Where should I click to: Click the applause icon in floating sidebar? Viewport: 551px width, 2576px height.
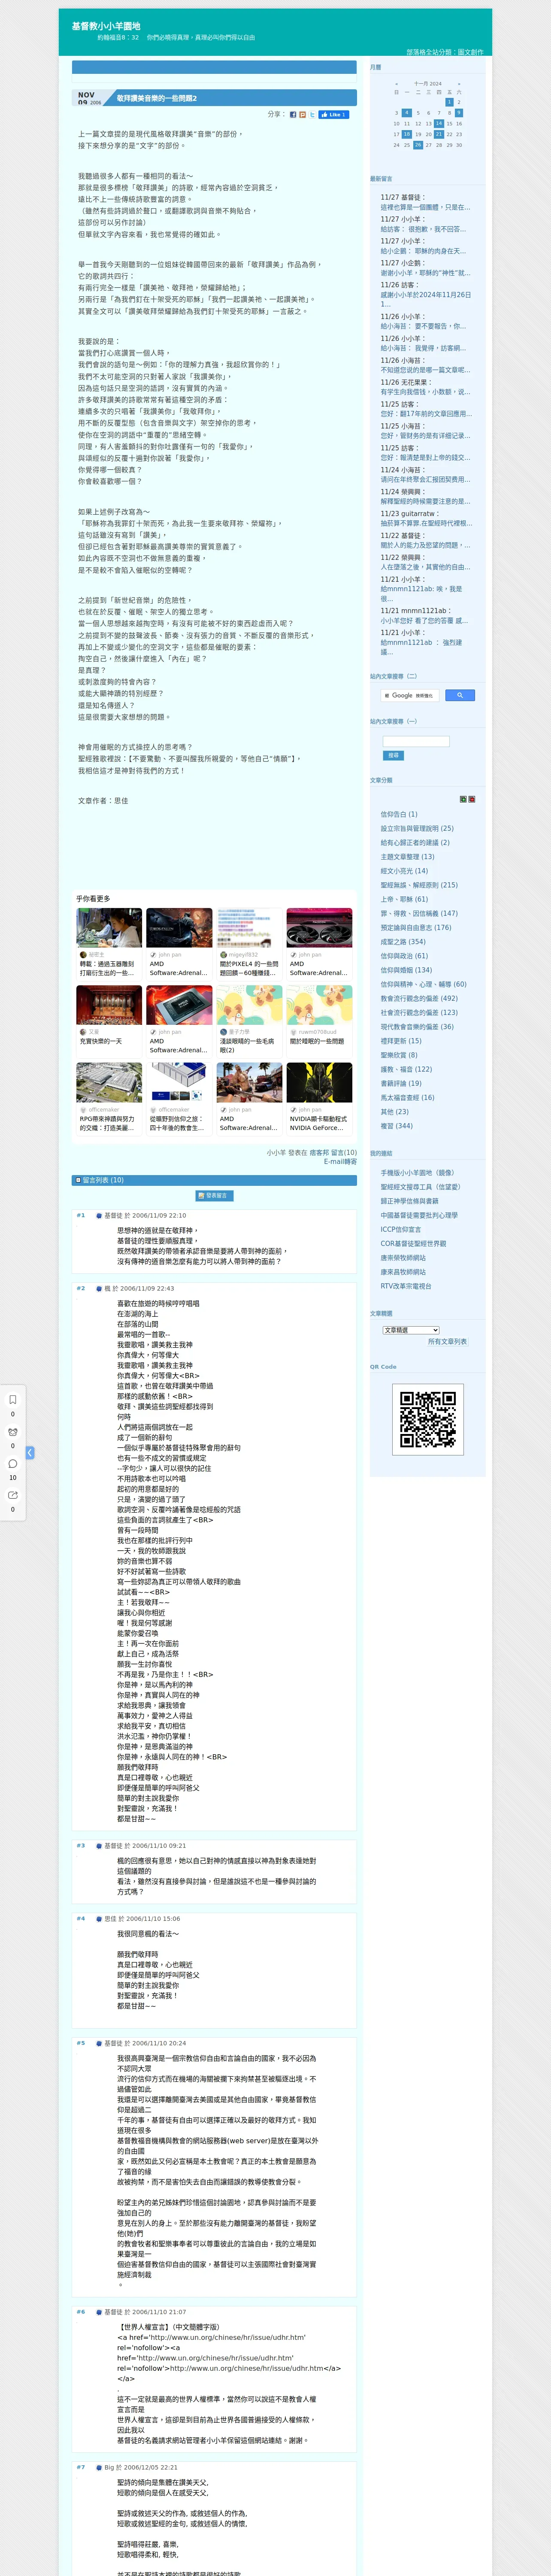[13, 1432]
